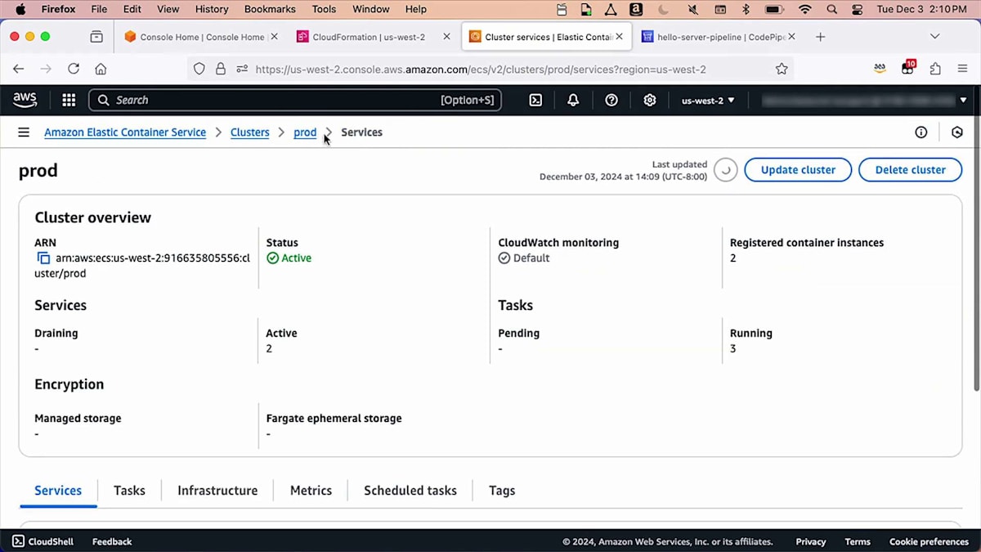Open the AWS services grid menu
The image size is (981, 552).
69,100
